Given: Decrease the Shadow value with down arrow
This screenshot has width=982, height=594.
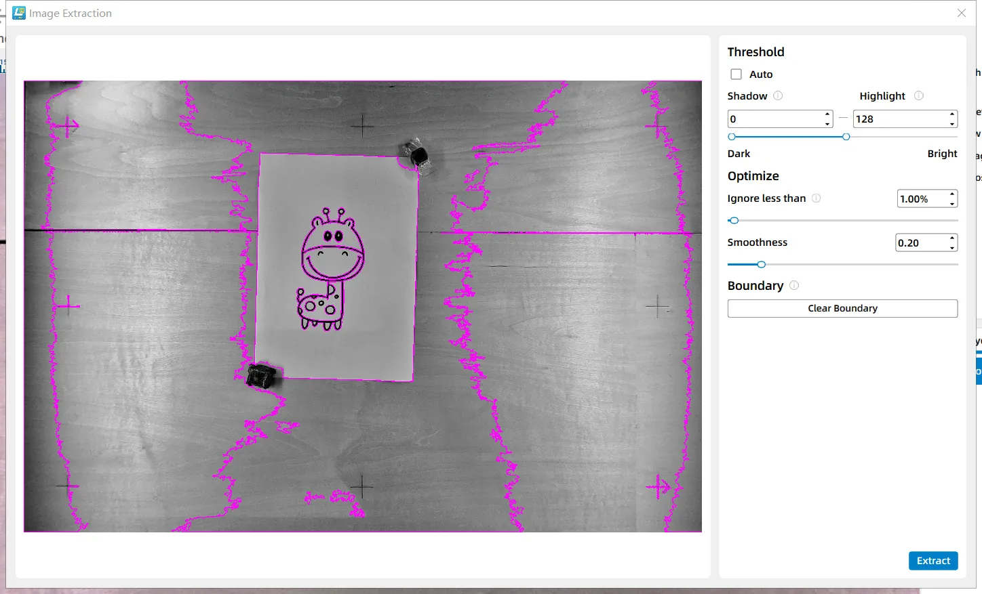Looking at the screenshot, I should (827, 123).
